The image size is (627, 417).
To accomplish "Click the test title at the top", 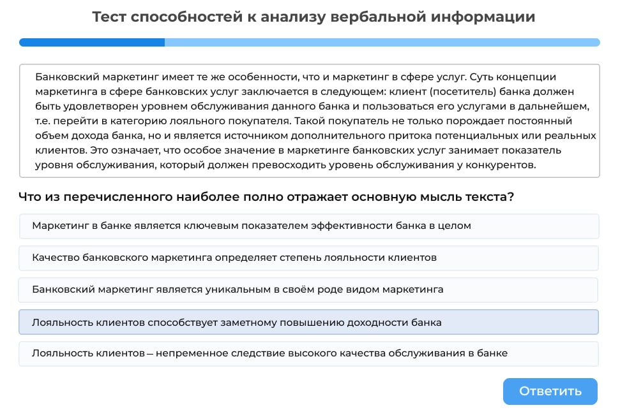I will (313, 17).
